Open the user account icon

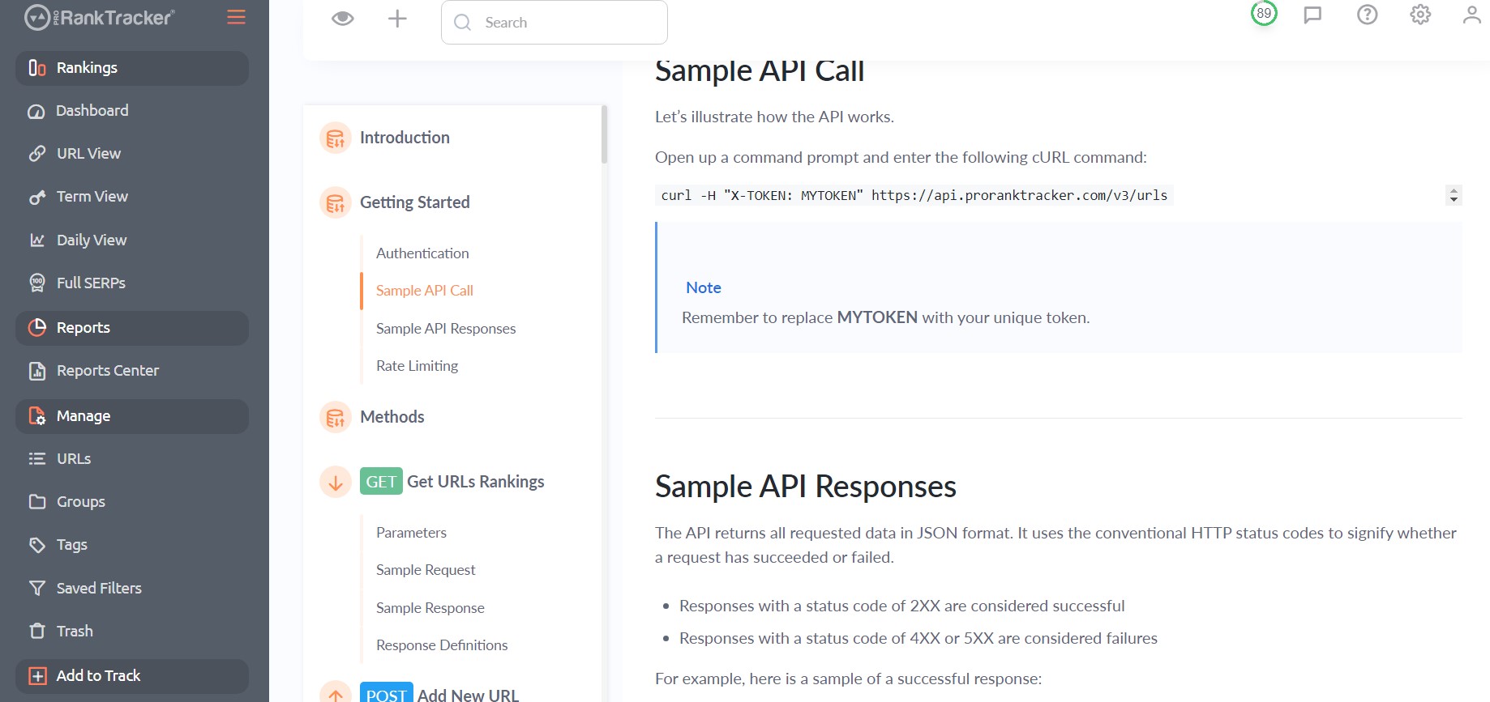click(1472, 15)
